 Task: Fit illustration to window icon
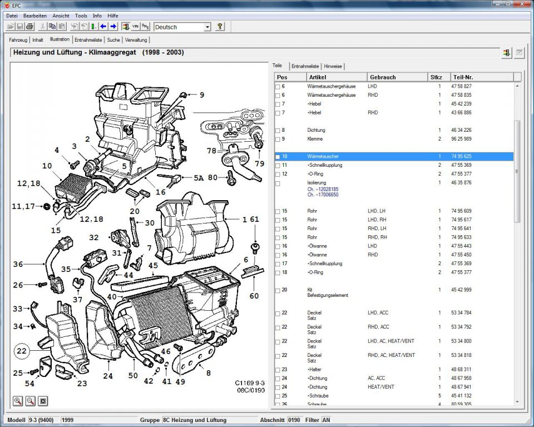pyautogui.click(x=43, y=401)
